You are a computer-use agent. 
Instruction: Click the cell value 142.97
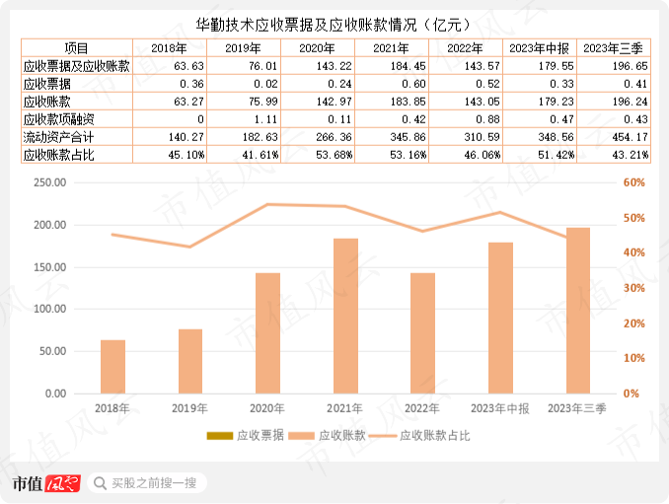tap(334, 102)
